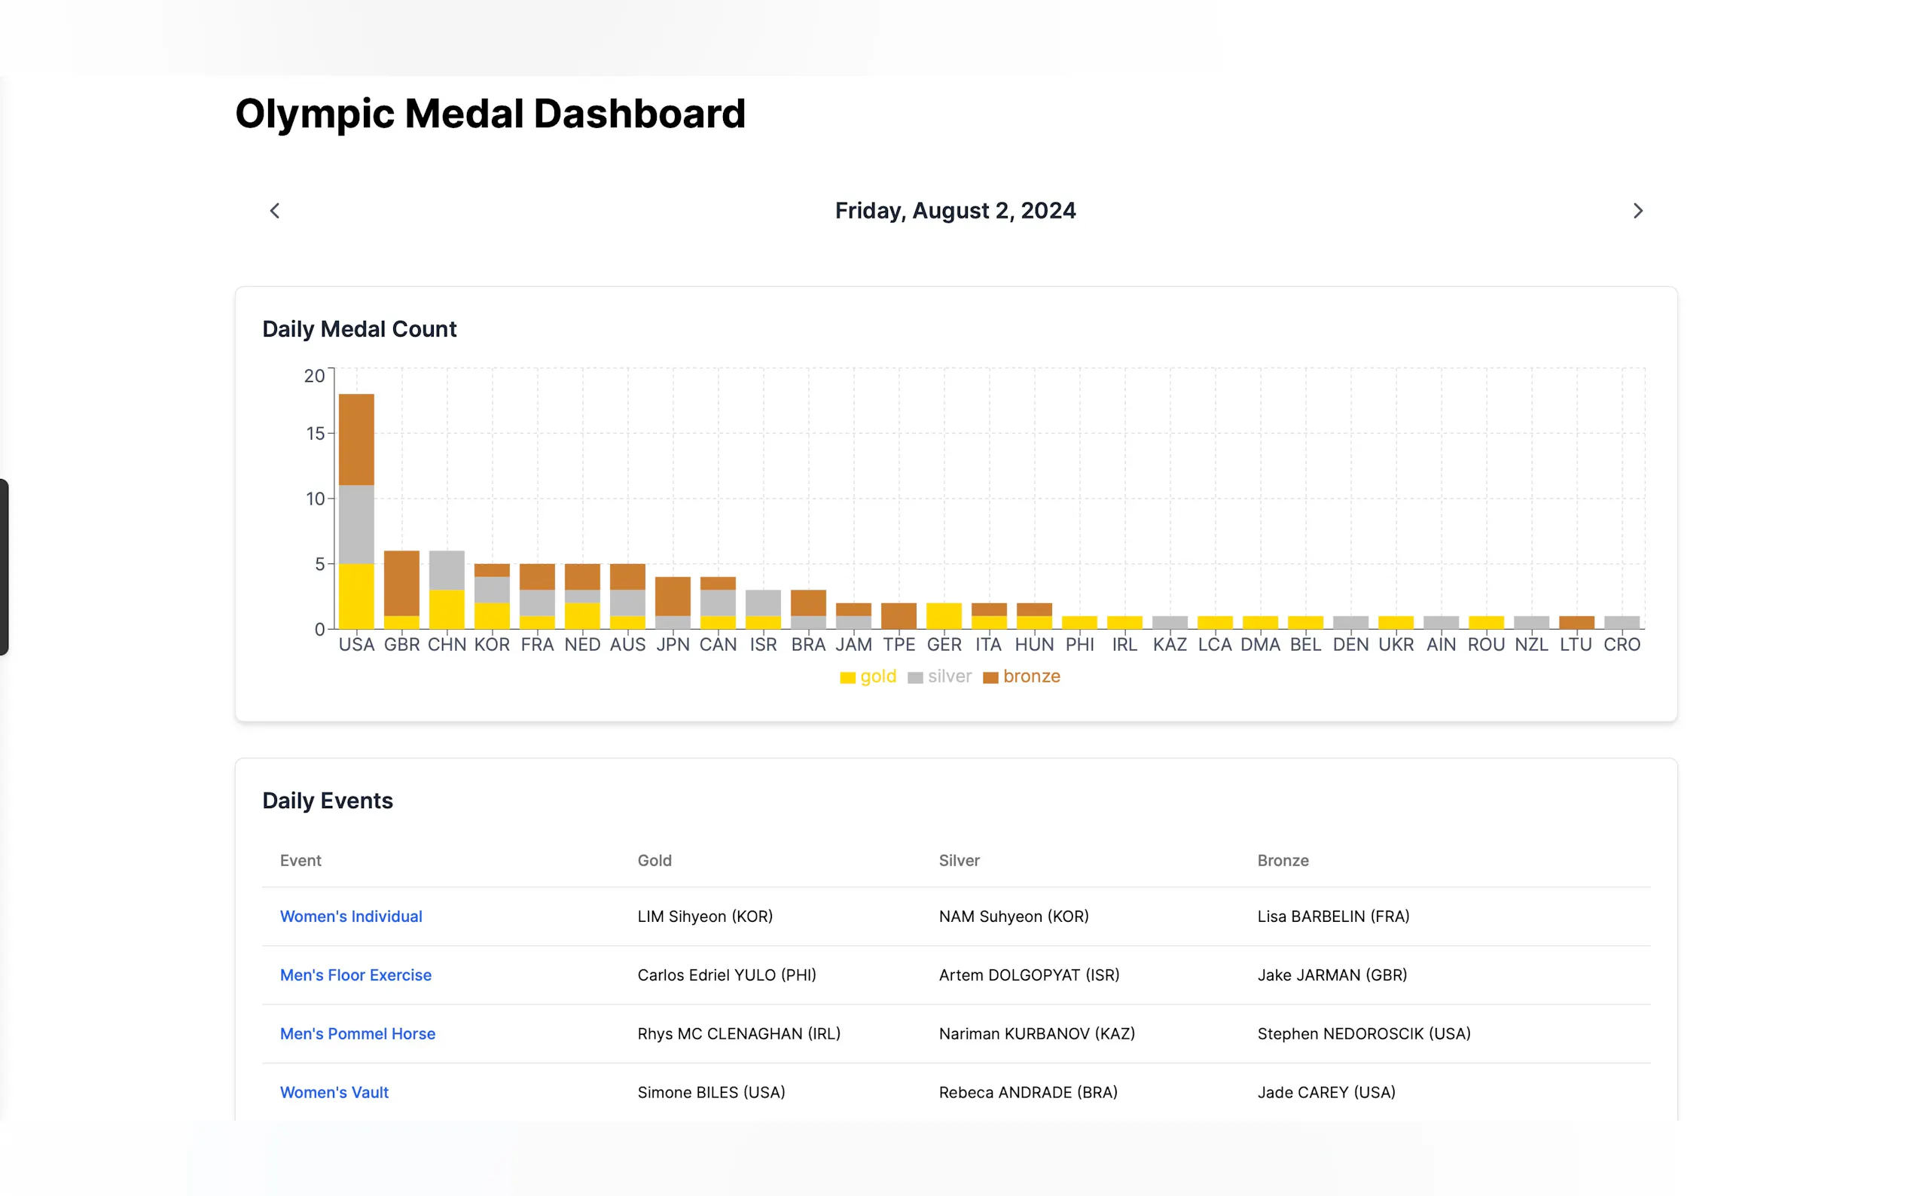Screen dimensions: 1913x1196
Task: Open the Women's Vault event link
Action: [334, 1091]
